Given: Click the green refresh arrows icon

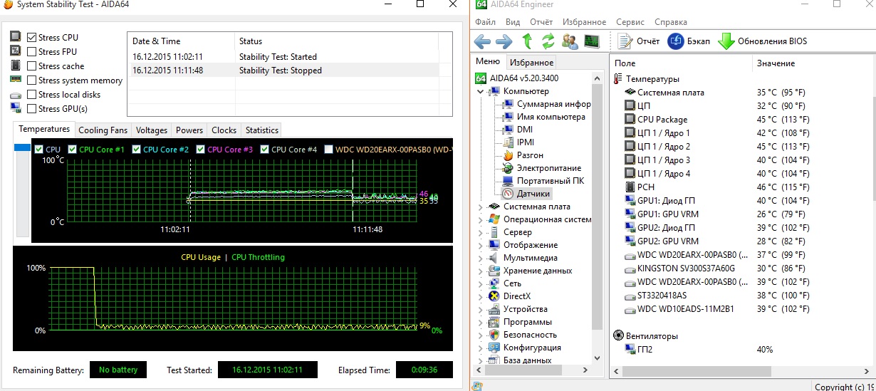Looking at the screenshot, I should tap(548, 41).
